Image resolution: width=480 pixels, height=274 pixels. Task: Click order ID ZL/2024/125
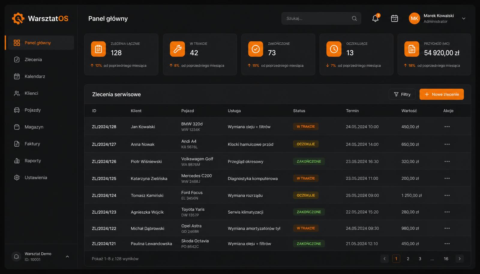(104, 178)
